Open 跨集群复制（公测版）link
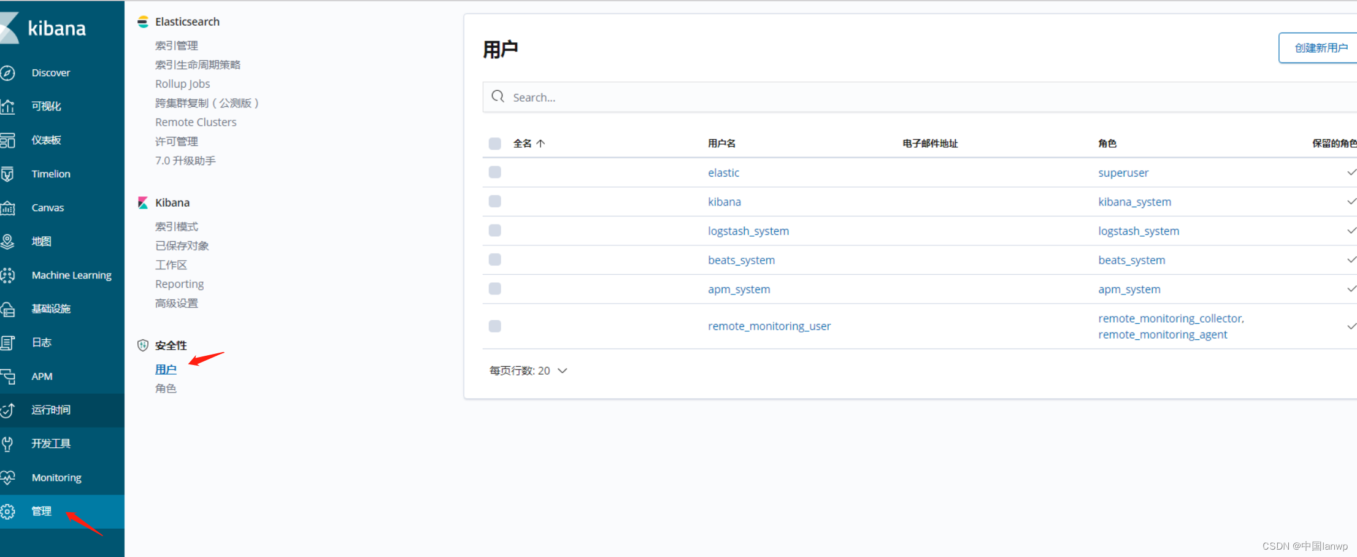Screen dimensions: 1357x557 coord(207,103)
